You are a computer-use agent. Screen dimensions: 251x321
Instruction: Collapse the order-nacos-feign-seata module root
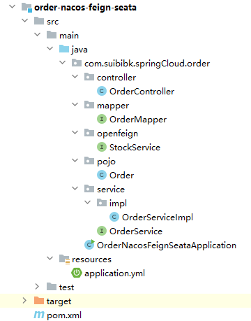point(12,6)
